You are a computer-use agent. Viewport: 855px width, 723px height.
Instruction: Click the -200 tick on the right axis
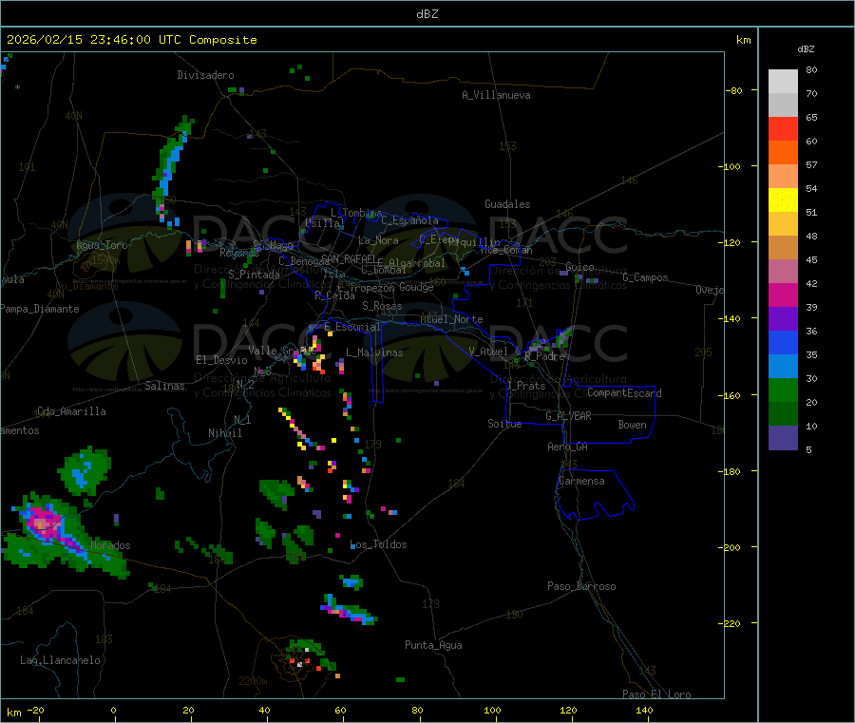(x=729, y=547)
